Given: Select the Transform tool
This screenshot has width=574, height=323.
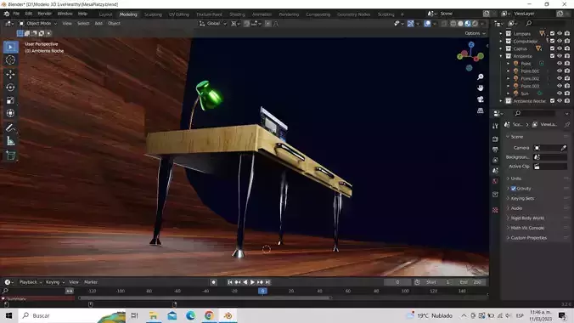Looking at the screenshot, I should (x=11, y=113).
